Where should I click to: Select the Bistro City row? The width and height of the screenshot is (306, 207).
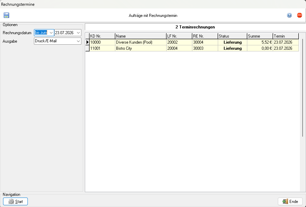tap(192, 48)
